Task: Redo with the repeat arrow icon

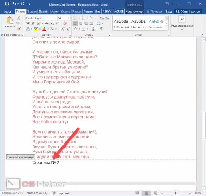Action: [22, 4]
